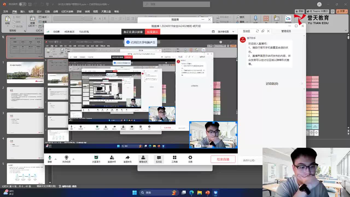The height and width of the screenshot is (197, 350).
Task: Click PowerPoint dictate microphone icon
Action: 255,18
